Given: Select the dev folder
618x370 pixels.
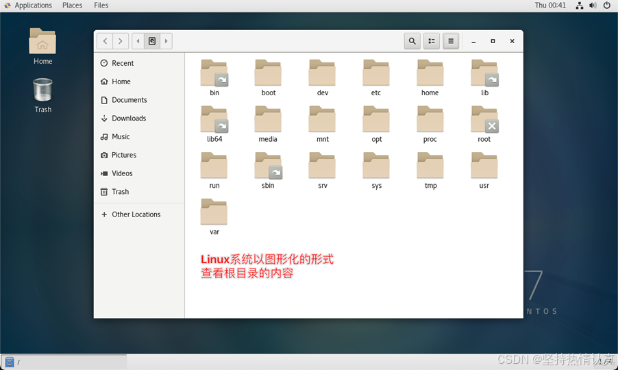Looking at the screenshot, I should point(322,77).
